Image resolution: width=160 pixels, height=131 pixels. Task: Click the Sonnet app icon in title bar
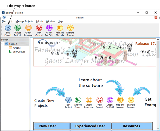(x=3, y=12)
